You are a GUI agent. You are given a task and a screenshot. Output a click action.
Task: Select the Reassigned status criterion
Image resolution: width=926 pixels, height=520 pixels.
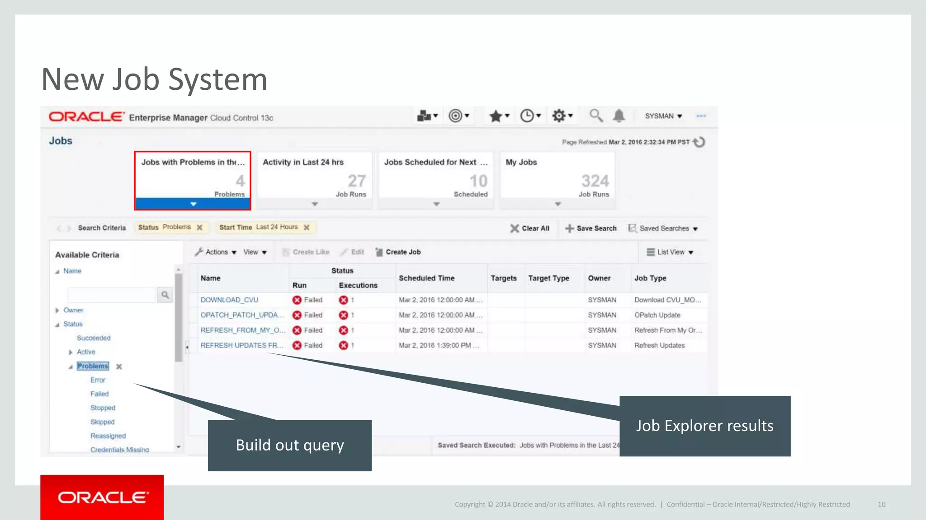(x=108, y=436)
